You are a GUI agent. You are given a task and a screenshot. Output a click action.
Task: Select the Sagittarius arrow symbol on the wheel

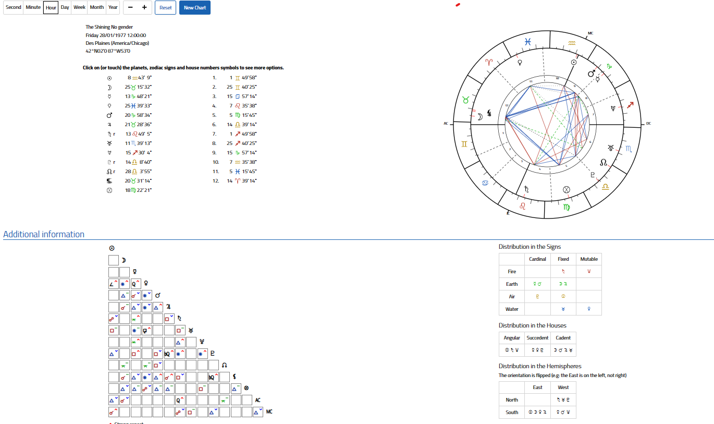[630, 106]
